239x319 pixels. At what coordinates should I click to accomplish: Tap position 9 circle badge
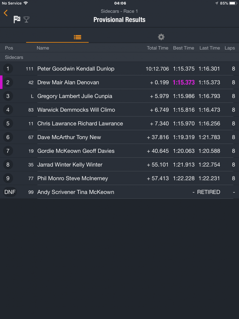pyautogui.click(x=8, y=178)
